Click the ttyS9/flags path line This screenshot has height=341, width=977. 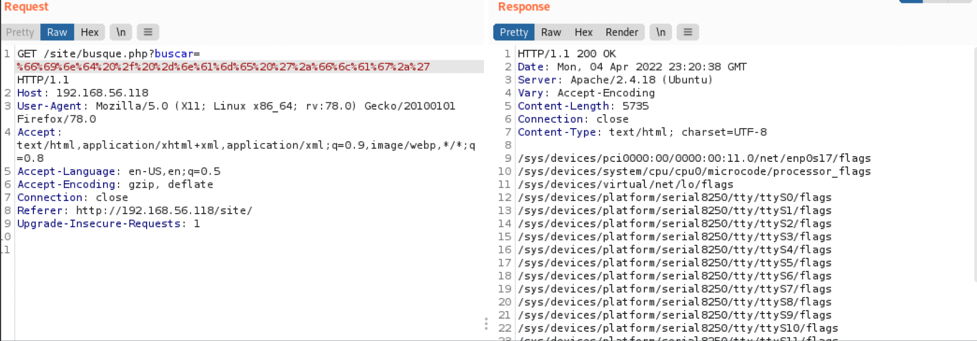coord(675,315)
